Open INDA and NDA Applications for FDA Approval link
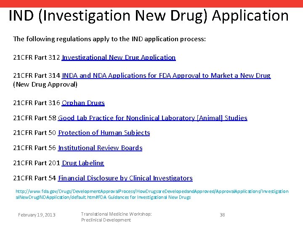 point(166,76)
